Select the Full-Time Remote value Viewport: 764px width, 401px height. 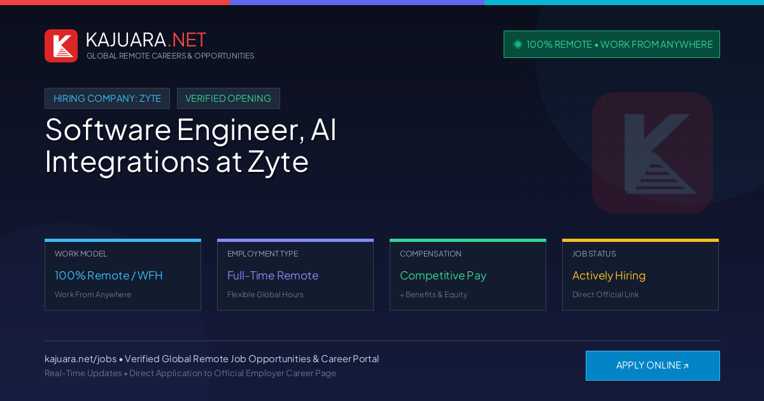coord(272,276)
